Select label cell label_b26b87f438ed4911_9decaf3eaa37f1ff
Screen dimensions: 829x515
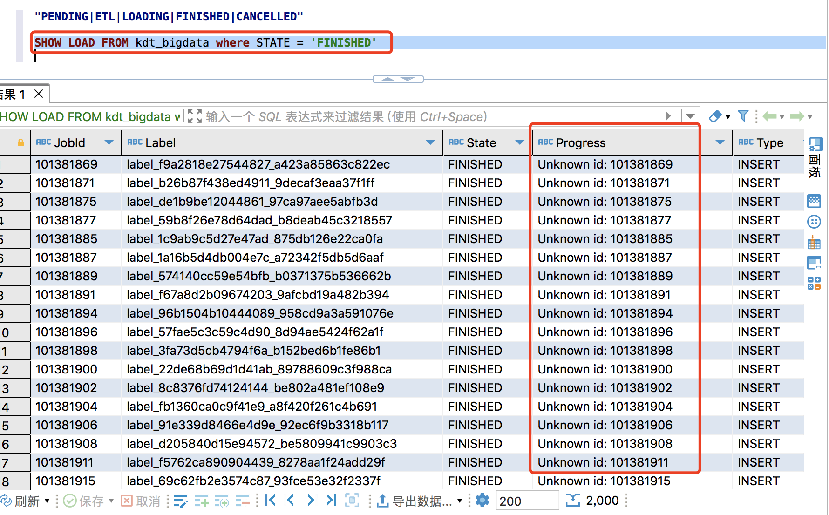(282, 183)
